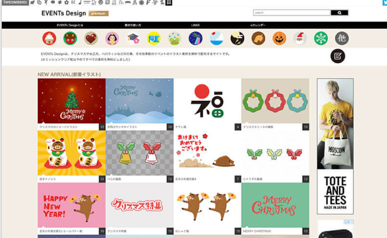Click the count badge on the 福 card
Viewport: 387px width, 238px height.
(x=237, y=127)
